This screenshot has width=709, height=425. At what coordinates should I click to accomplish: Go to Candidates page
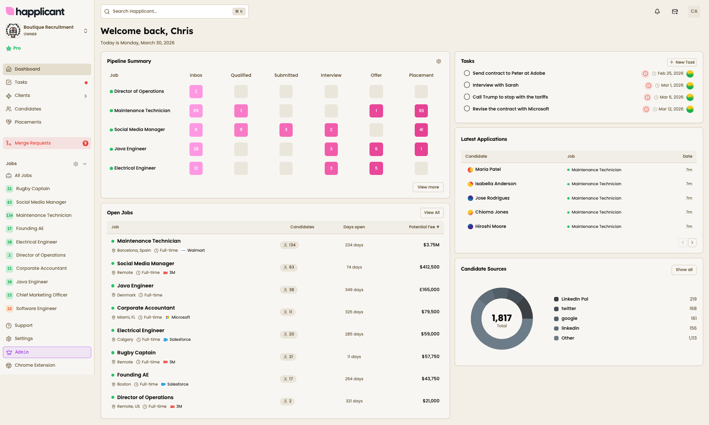coord(47,109)
